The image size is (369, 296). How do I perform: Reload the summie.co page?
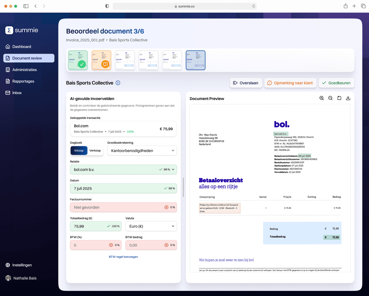point(254,6)
